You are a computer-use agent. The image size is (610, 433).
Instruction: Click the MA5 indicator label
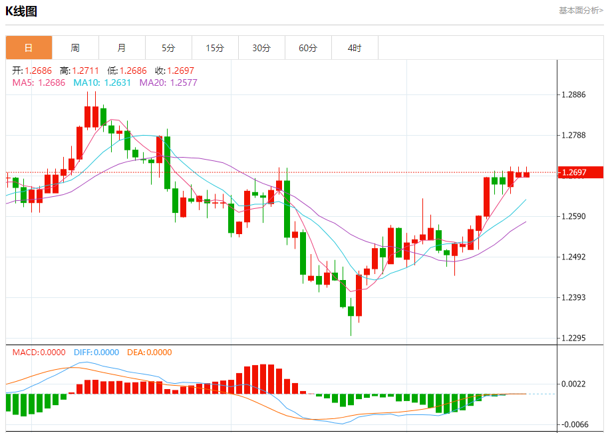pos(39,82)
